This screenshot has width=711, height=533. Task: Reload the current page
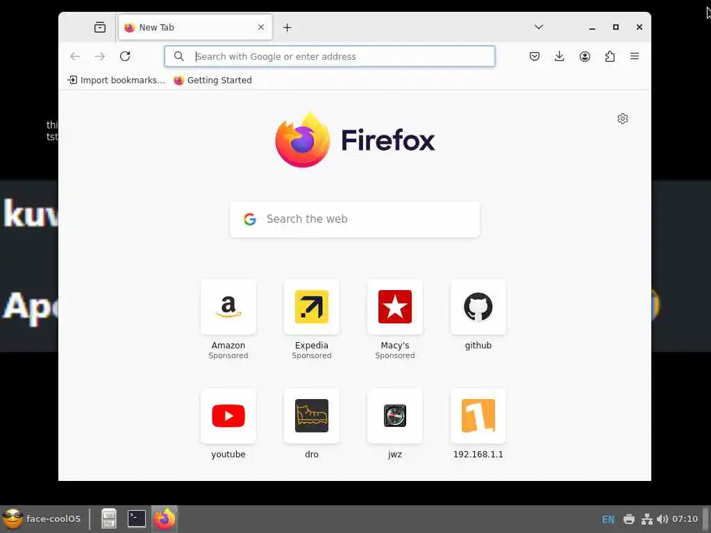click(x=125, y=56)
